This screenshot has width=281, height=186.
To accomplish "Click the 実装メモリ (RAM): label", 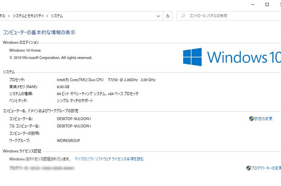I will [x=23, y=87].
